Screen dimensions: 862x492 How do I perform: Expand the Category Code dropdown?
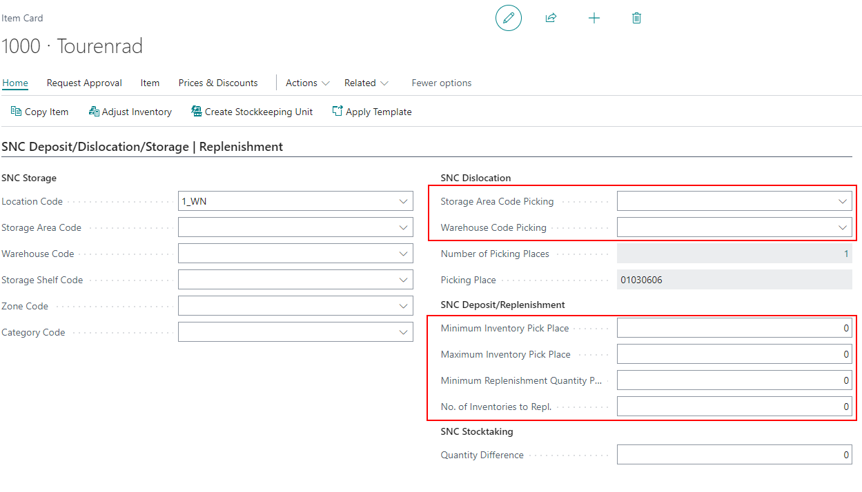click(404, 333)
